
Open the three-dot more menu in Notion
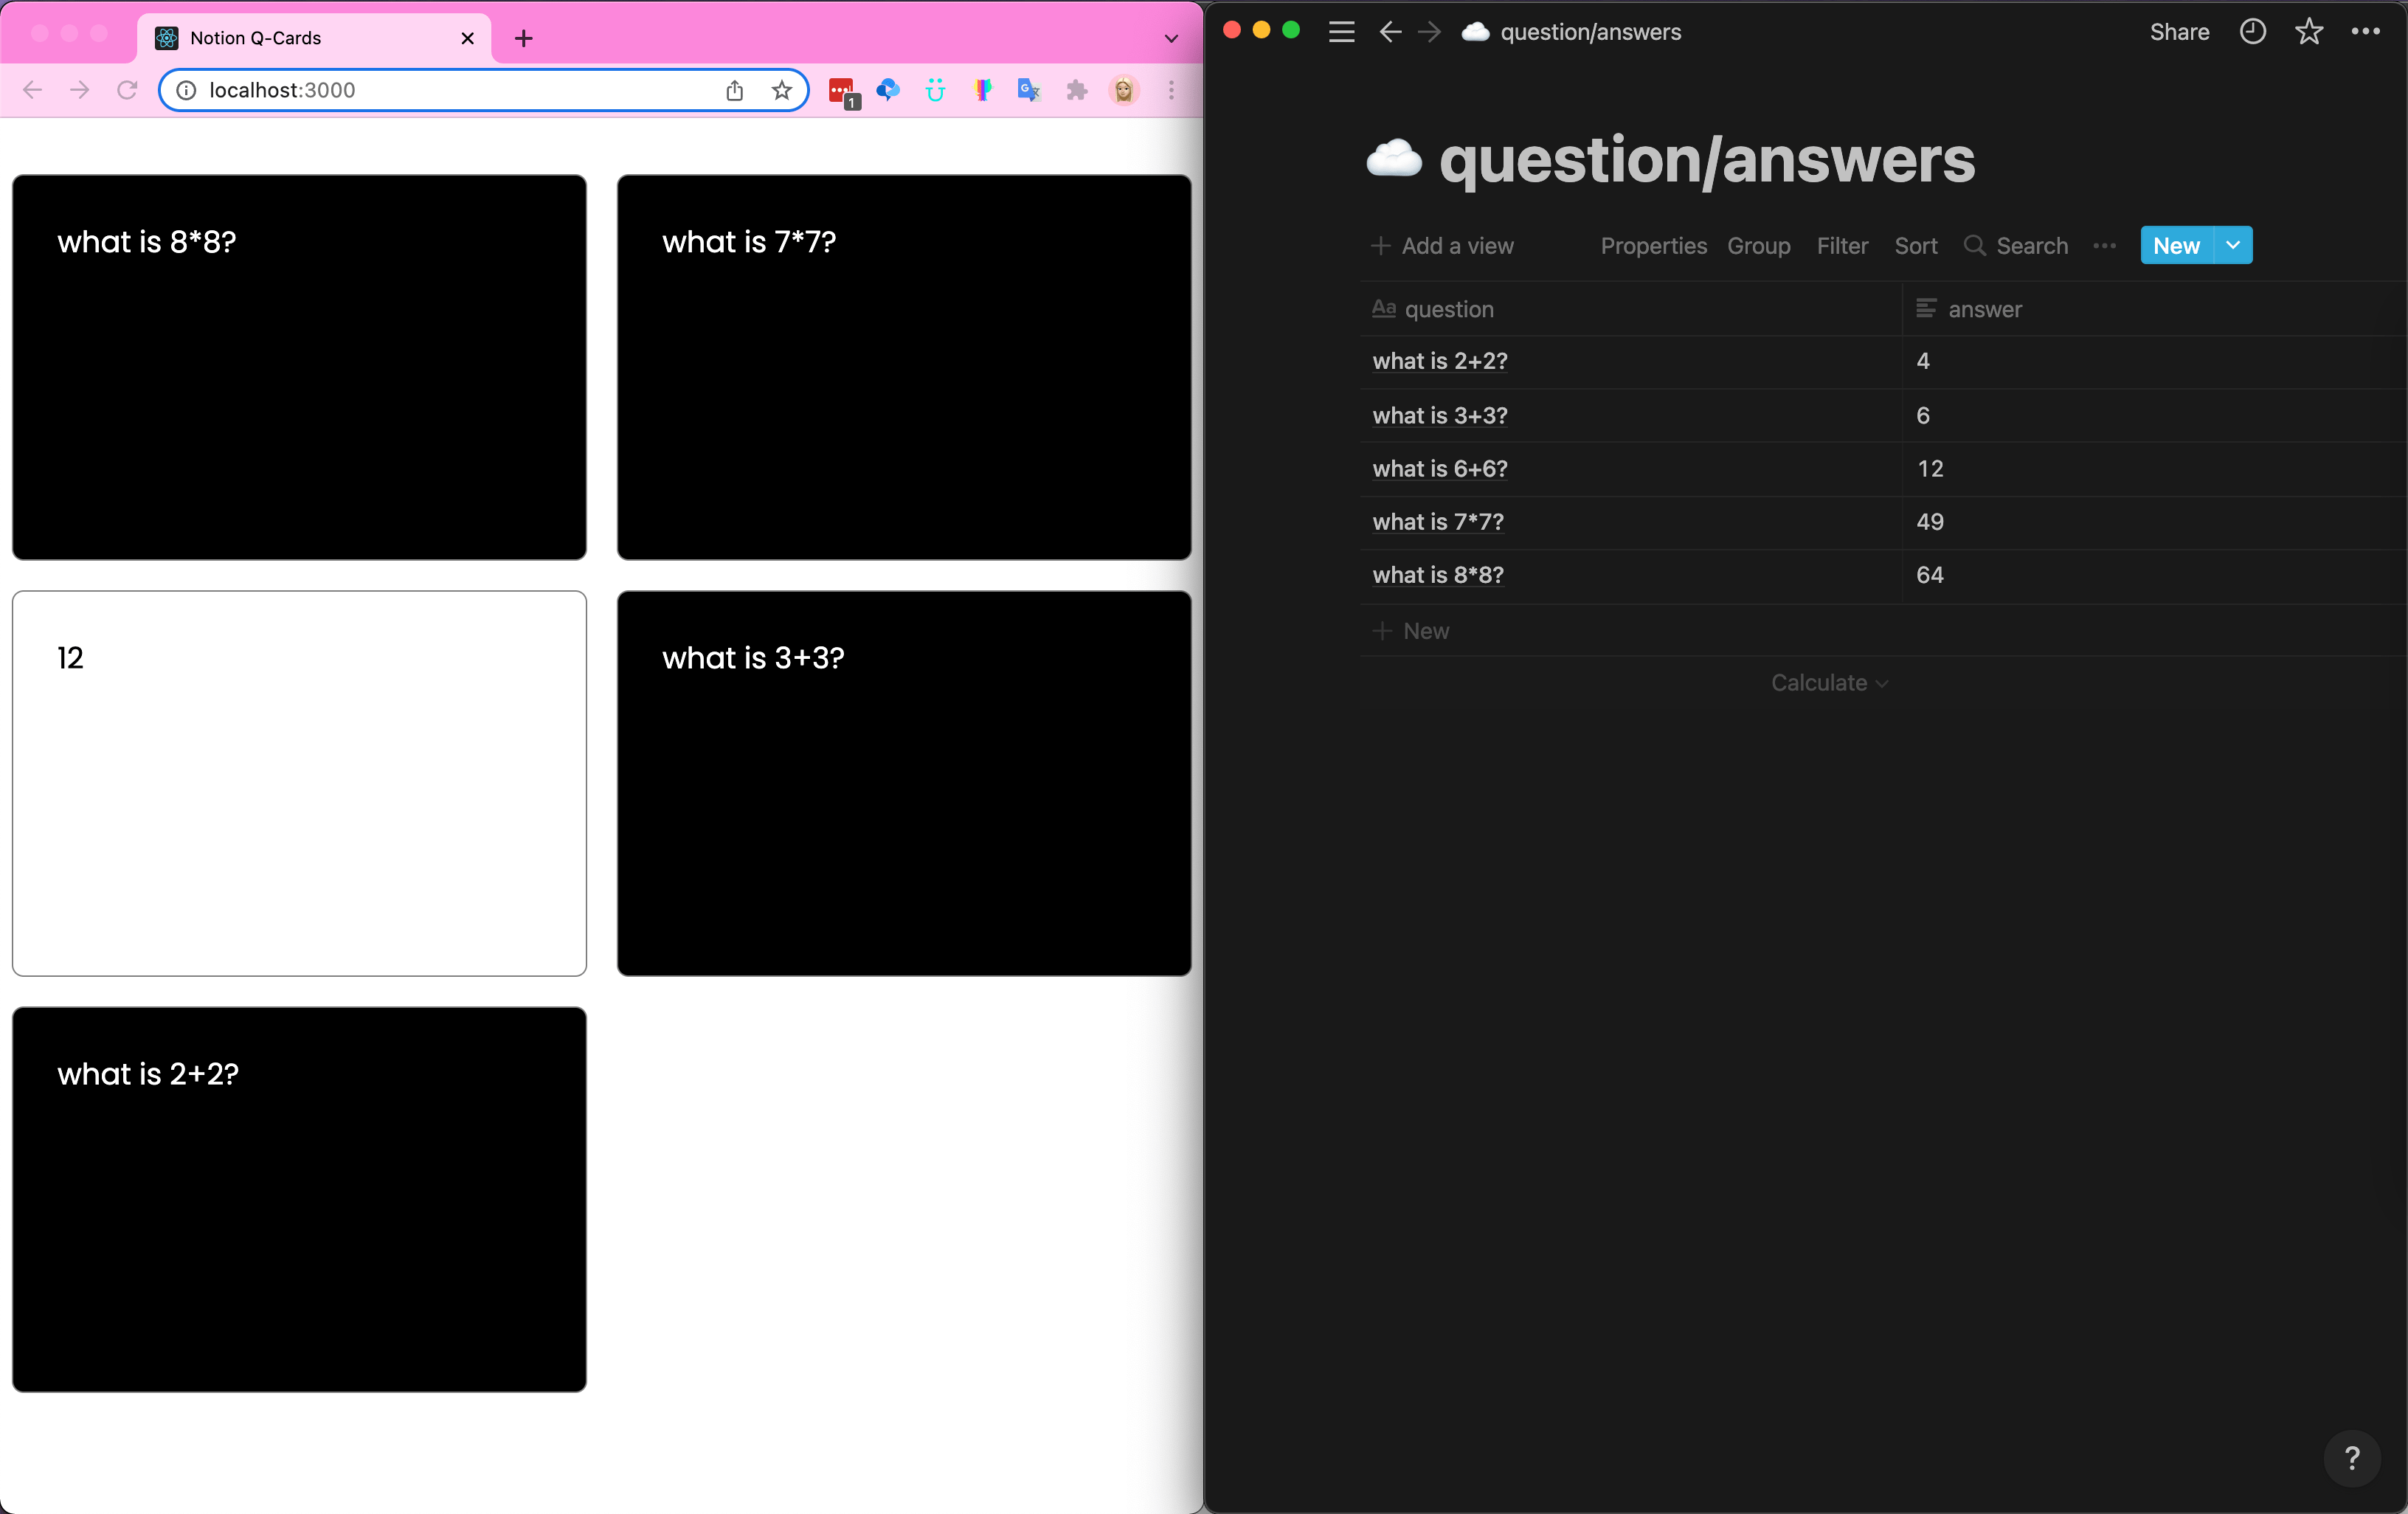coord(2366,31)
